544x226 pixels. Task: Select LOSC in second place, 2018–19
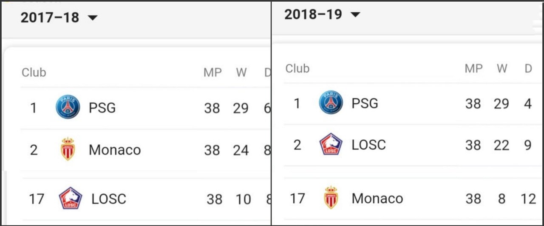(x=369, y=145)
